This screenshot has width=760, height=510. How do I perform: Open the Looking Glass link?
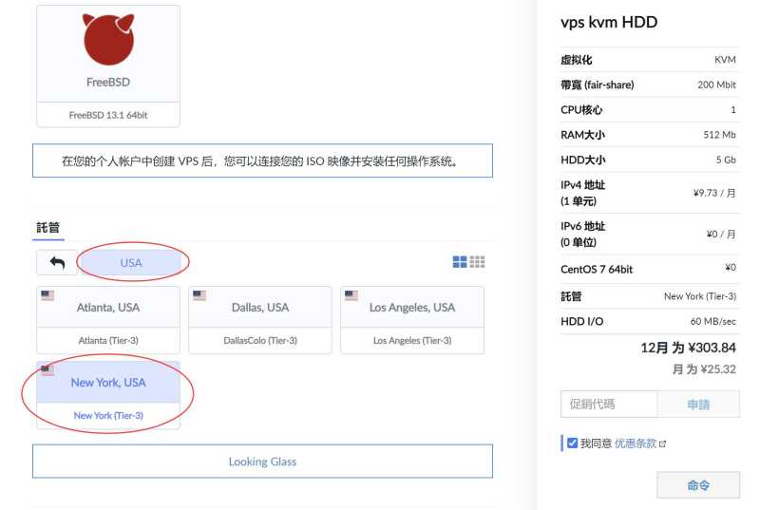(x=262, y=462)
